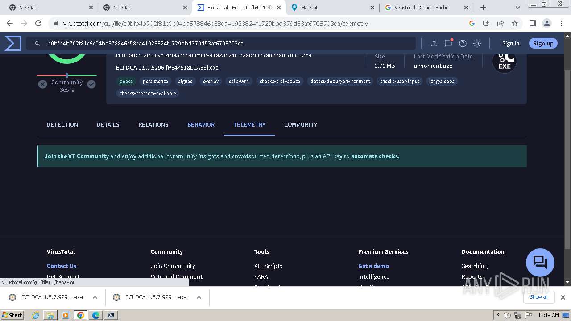Screen dimensions: 571x321
Task: Click the browser back arrow
Action: click(10, 23)
